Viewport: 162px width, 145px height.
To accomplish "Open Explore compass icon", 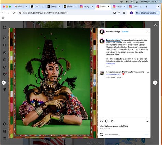I will coord(5,53).
